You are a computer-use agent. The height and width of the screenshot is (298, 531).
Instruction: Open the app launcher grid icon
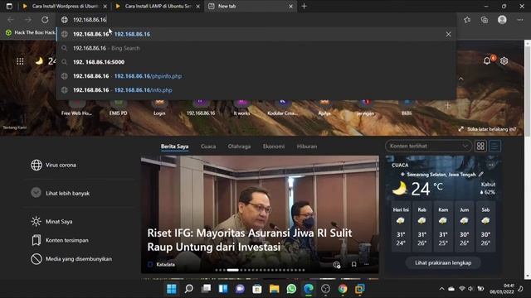point(20,61)
